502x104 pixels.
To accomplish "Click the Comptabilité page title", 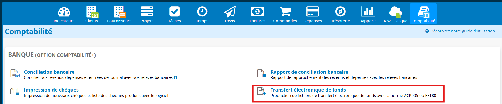I will pos(28,32).
